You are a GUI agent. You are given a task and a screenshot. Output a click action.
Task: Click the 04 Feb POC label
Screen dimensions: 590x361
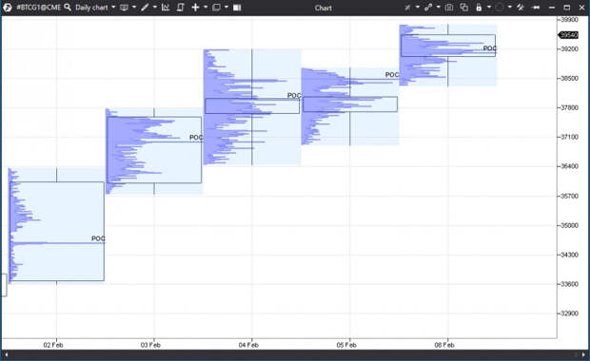294,95
